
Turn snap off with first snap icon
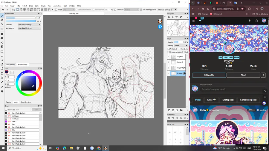[18, 10]
